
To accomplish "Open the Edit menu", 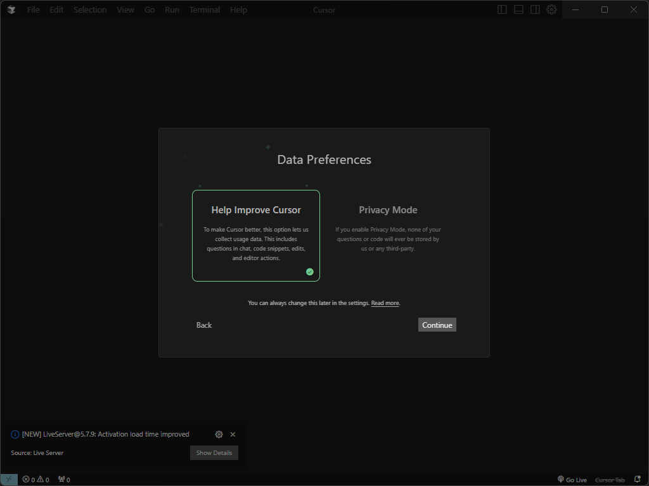I will (56, 9).
